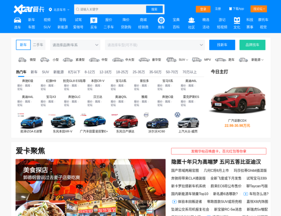Open 玛莎拉蒂Ghibli插混版 news link
Screen dimensions: 281x216
coord(250,171)
